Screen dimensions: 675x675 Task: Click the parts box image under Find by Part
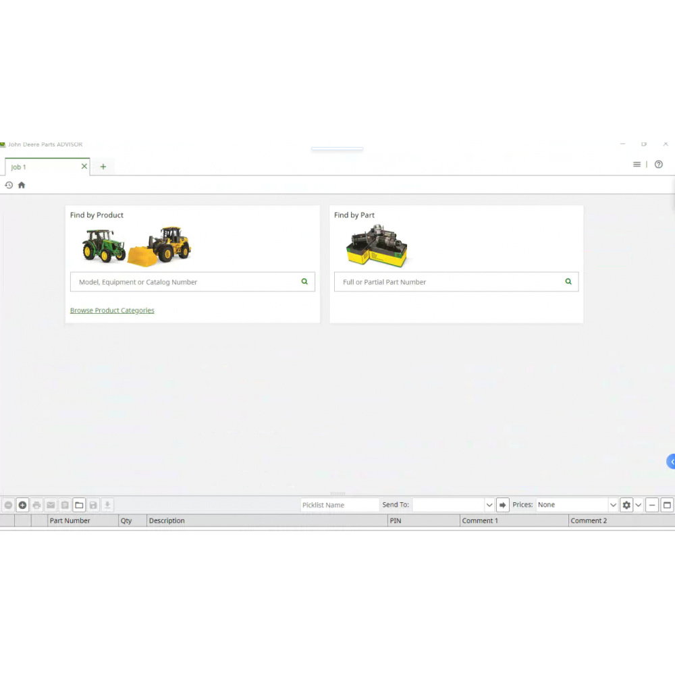[377, 246]
